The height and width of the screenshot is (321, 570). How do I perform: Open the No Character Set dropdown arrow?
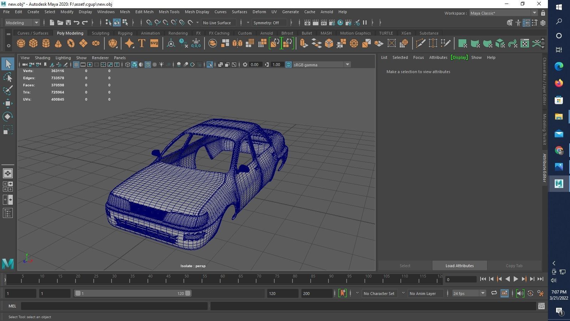[x=357, y=293]
